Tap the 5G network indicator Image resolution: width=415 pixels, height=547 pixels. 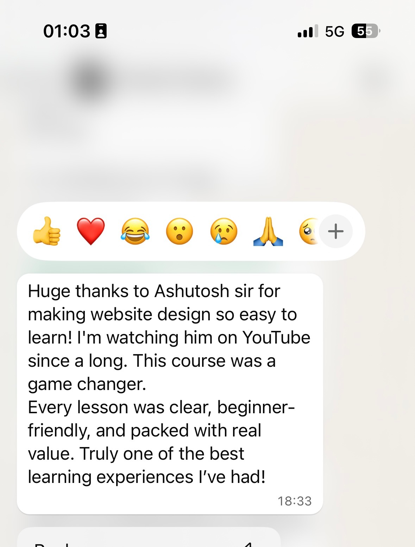point(334,31)
